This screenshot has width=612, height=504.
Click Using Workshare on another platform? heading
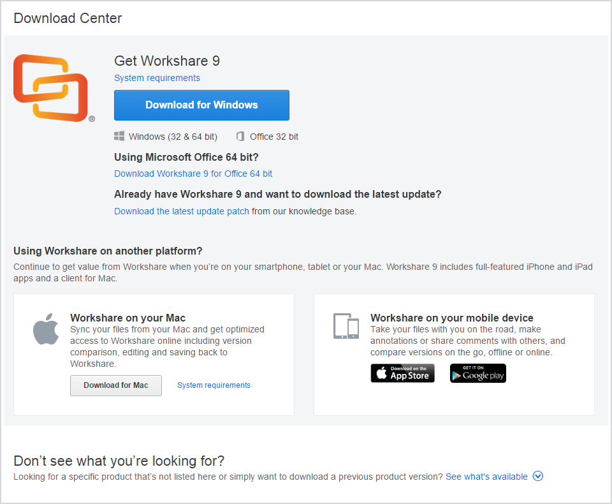coord(108,251)
